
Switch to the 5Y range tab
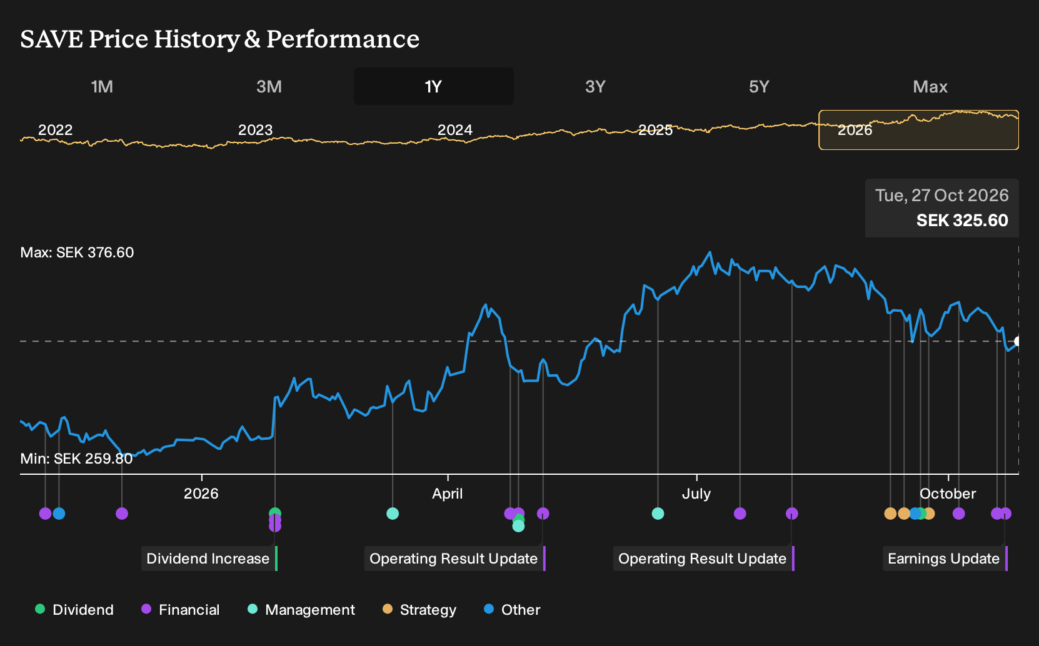point(759,86)
